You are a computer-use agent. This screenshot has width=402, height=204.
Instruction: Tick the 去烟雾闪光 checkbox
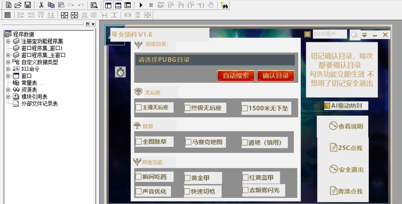click(245, 190)
